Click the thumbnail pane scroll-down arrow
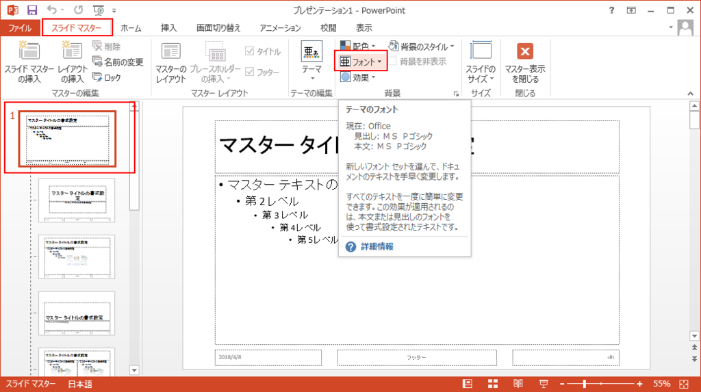Screen dimensions: 701x392 pyautogui.click(x=134, y=370)
